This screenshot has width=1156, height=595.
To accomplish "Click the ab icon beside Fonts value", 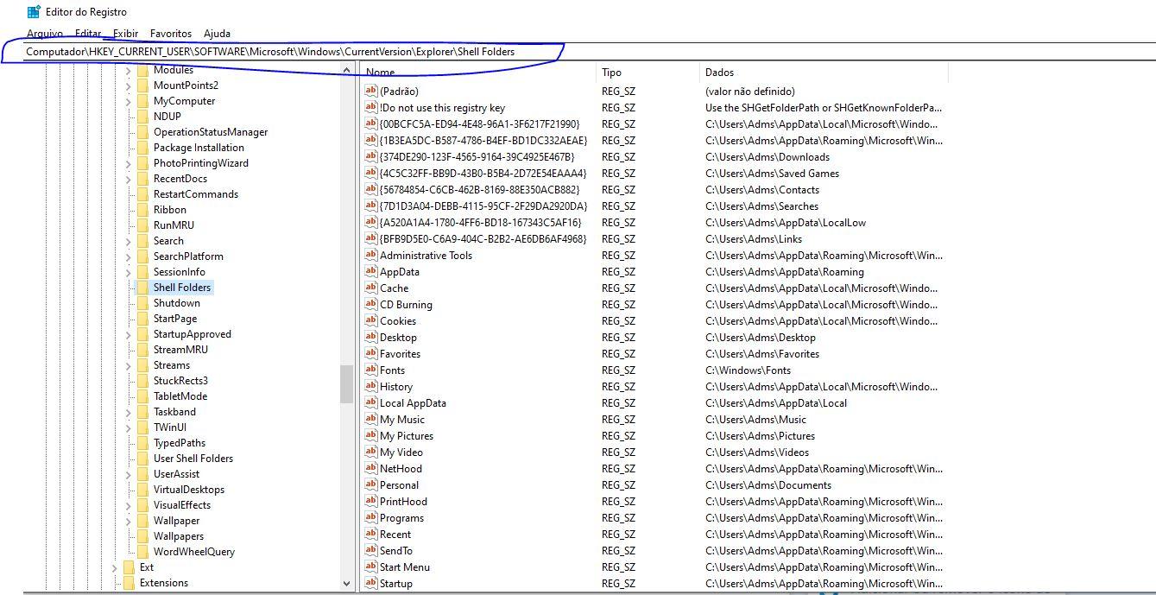I will click(x=372, y=370).
